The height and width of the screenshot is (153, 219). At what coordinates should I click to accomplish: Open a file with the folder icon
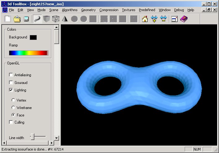[17, 19]
